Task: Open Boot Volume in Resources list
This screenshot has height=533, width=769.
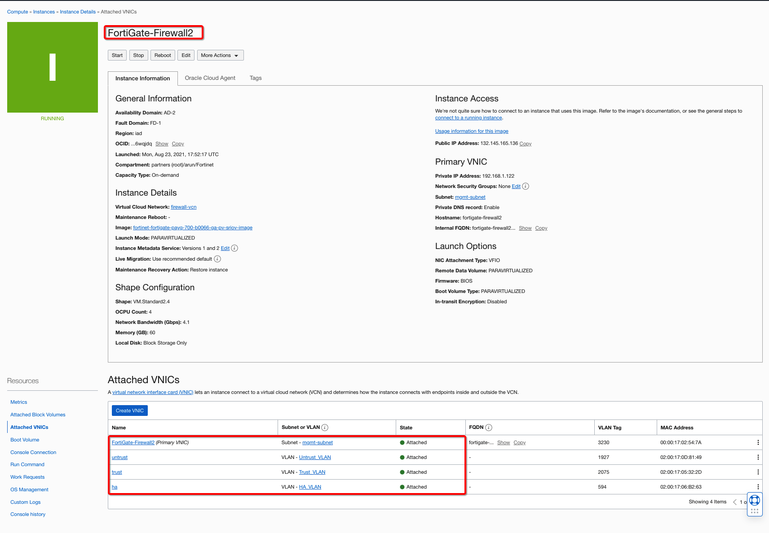Action: click(x=25, y=440)
